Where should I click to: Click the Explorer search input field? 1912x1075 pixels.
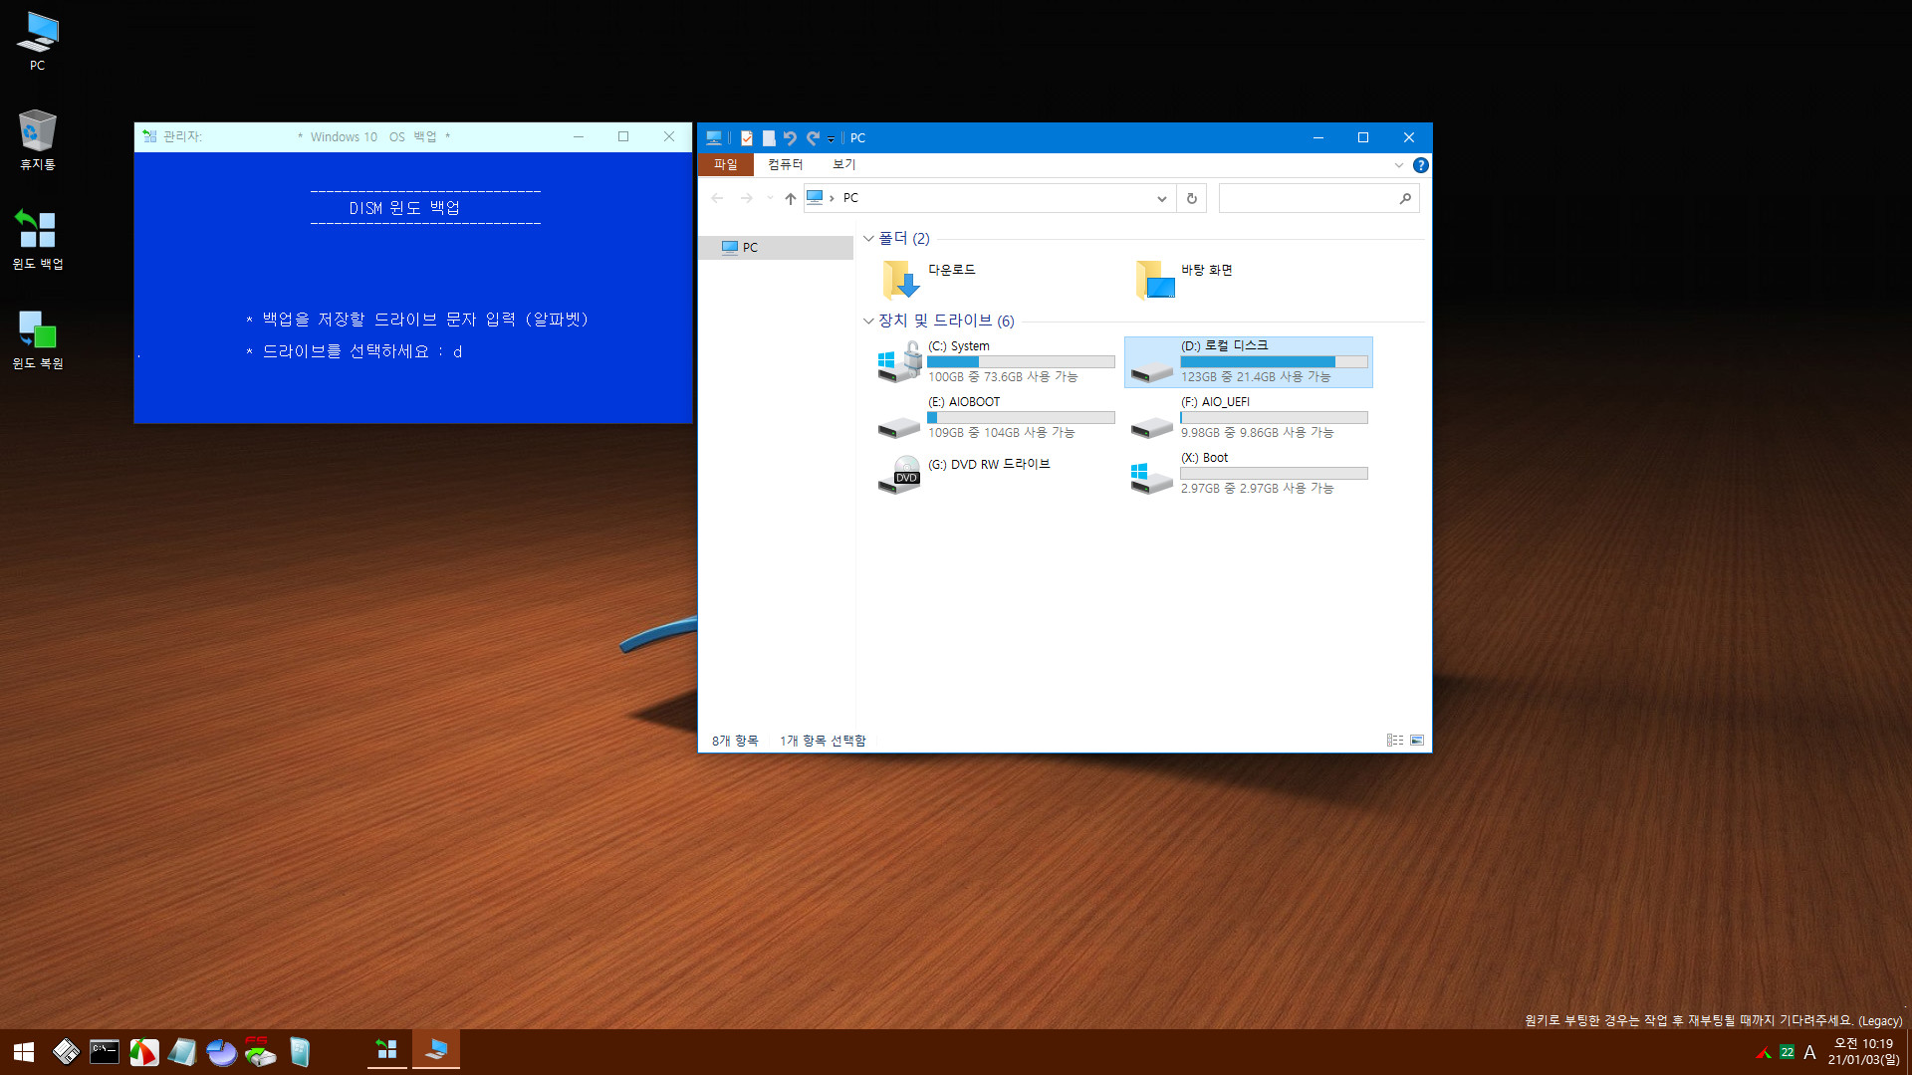(1308, 198)
